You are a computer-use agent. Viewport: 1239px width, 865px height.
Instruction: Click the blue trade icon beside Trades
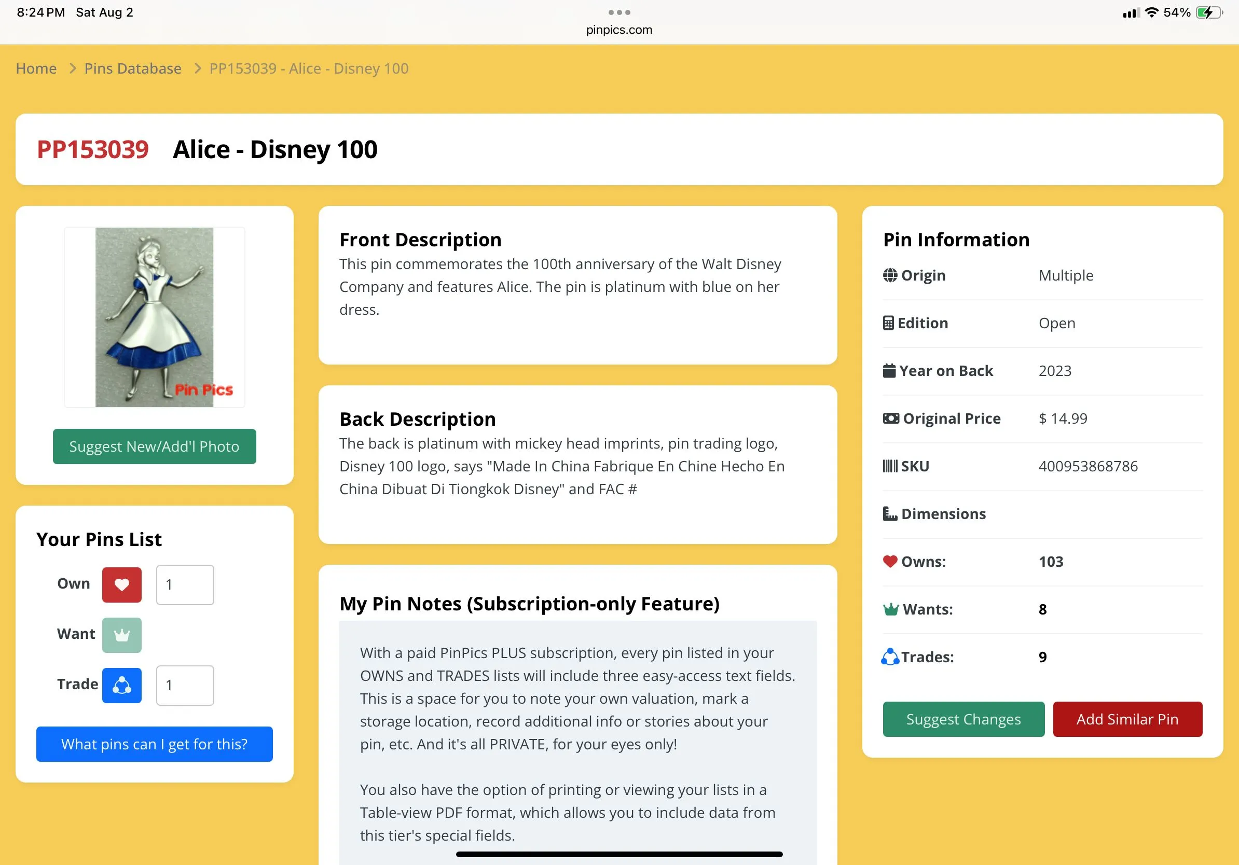pos(890,657)
